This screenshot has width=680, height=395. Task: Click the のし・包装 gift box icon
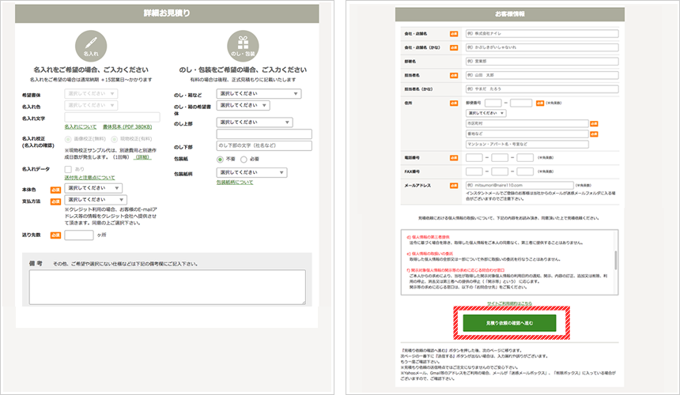[243, 47]
